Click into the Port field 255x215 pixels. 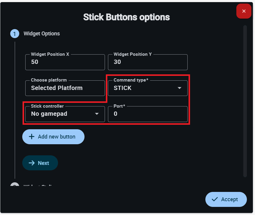(x=148, y=114)
